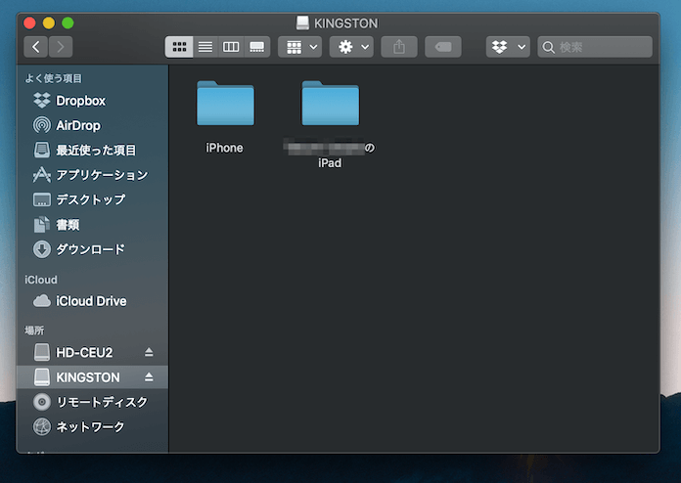Select AirDrop in the sidebar
The width and height of the screenshot is (681, 483).
point(92,125)
